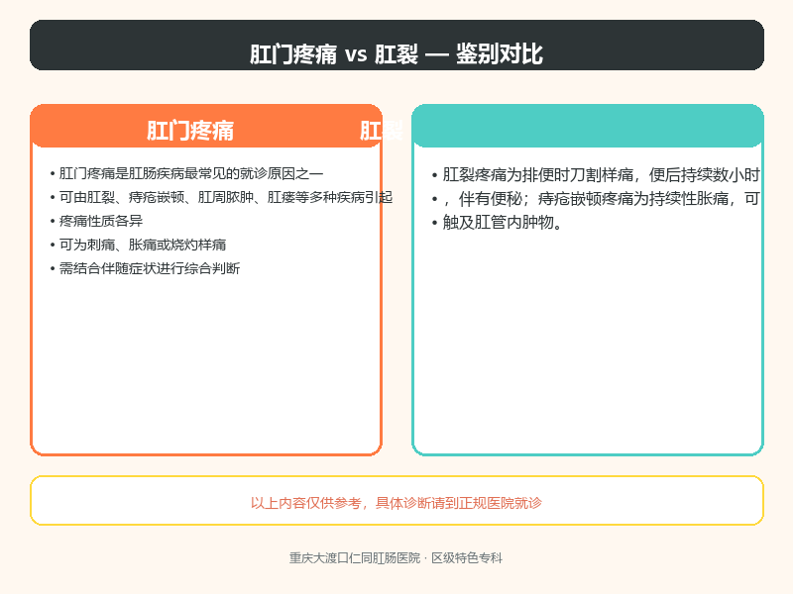Select the line 疼痛性质各异

tap(96, 221)
